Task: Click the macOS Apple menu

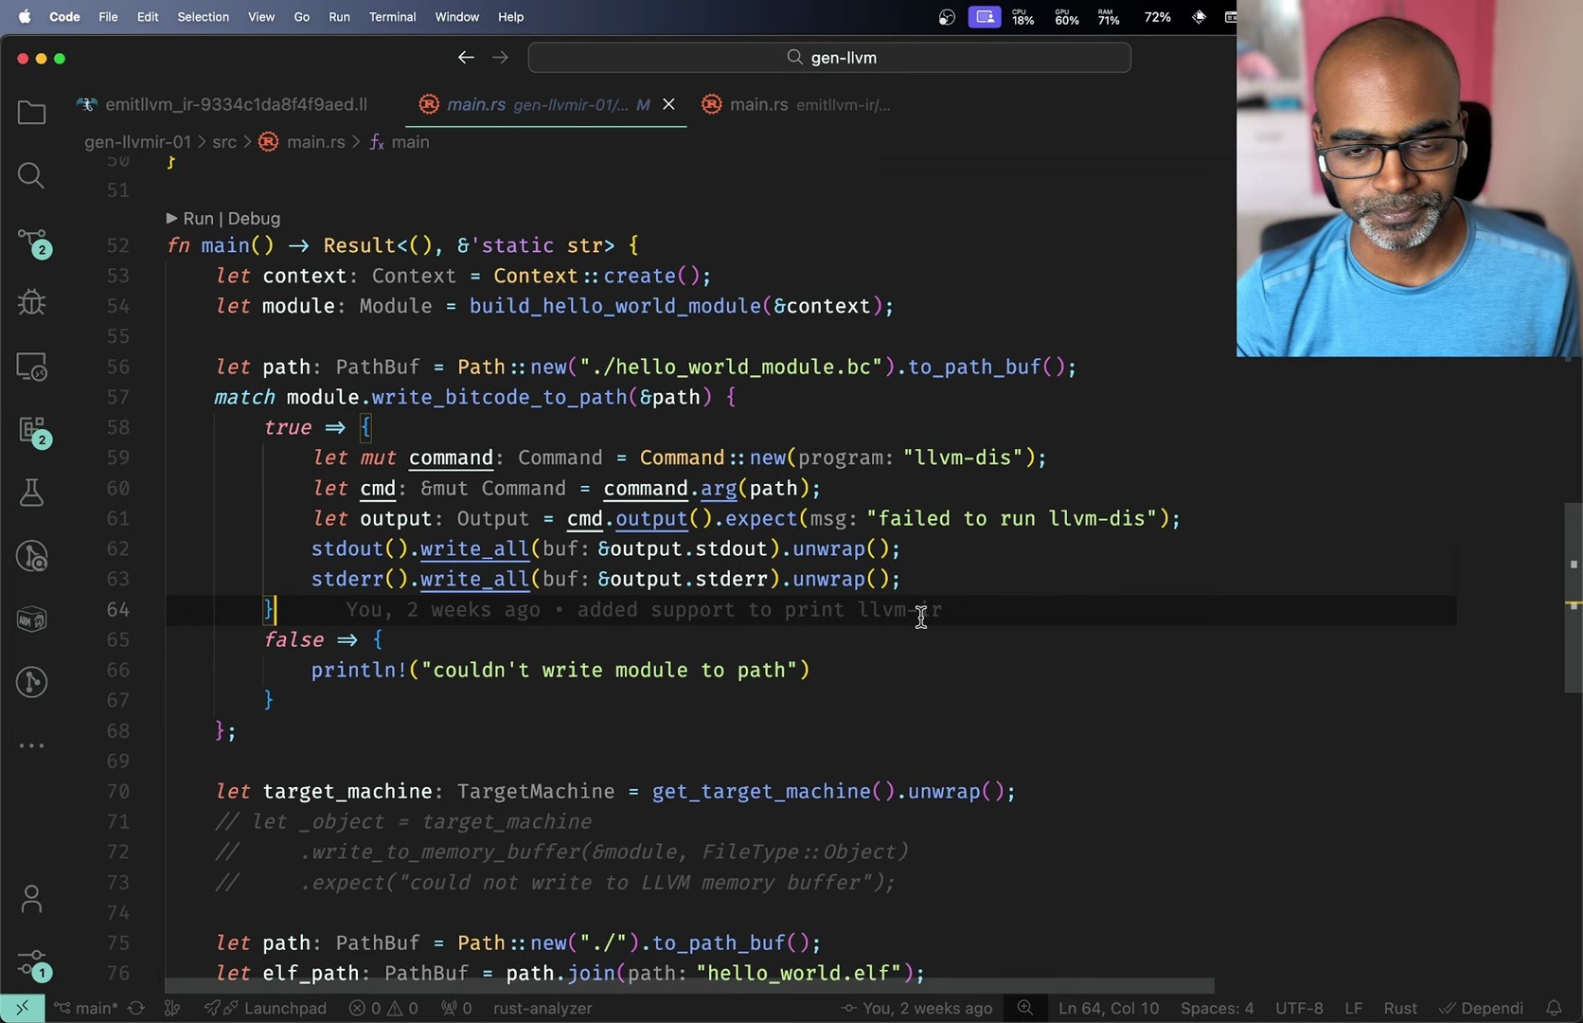Action: [x=24, y=17]
